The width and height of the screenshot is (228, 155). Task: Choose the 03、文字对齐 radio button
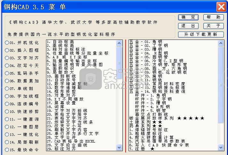(7, 58)
